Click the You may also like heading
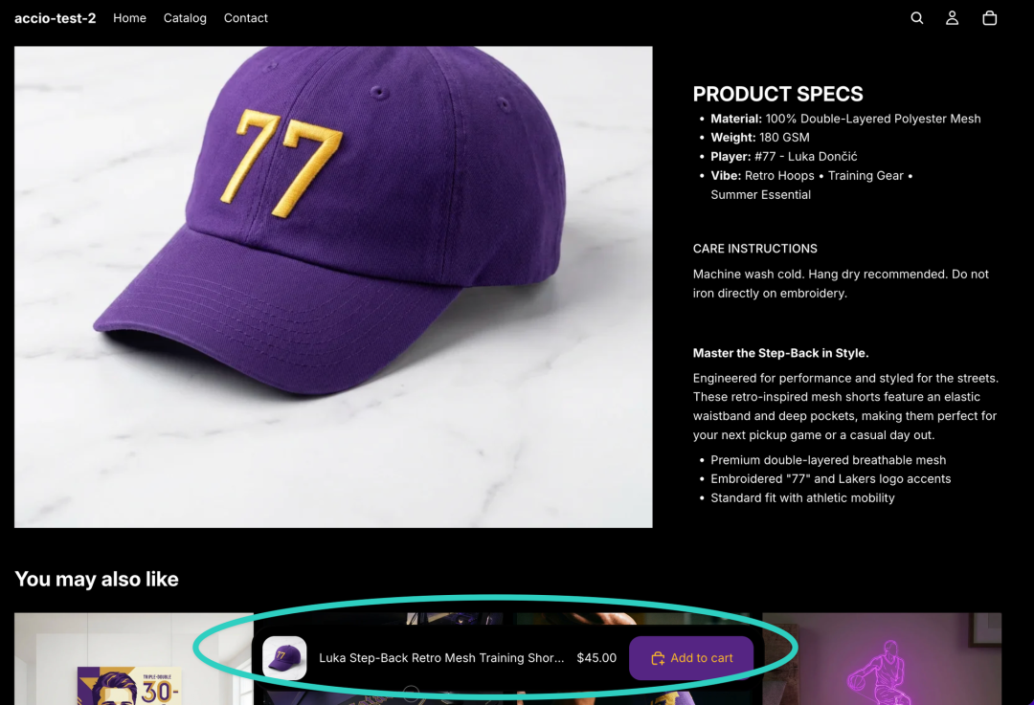Viewport: 1034px width, 705px height. point(97,579)
